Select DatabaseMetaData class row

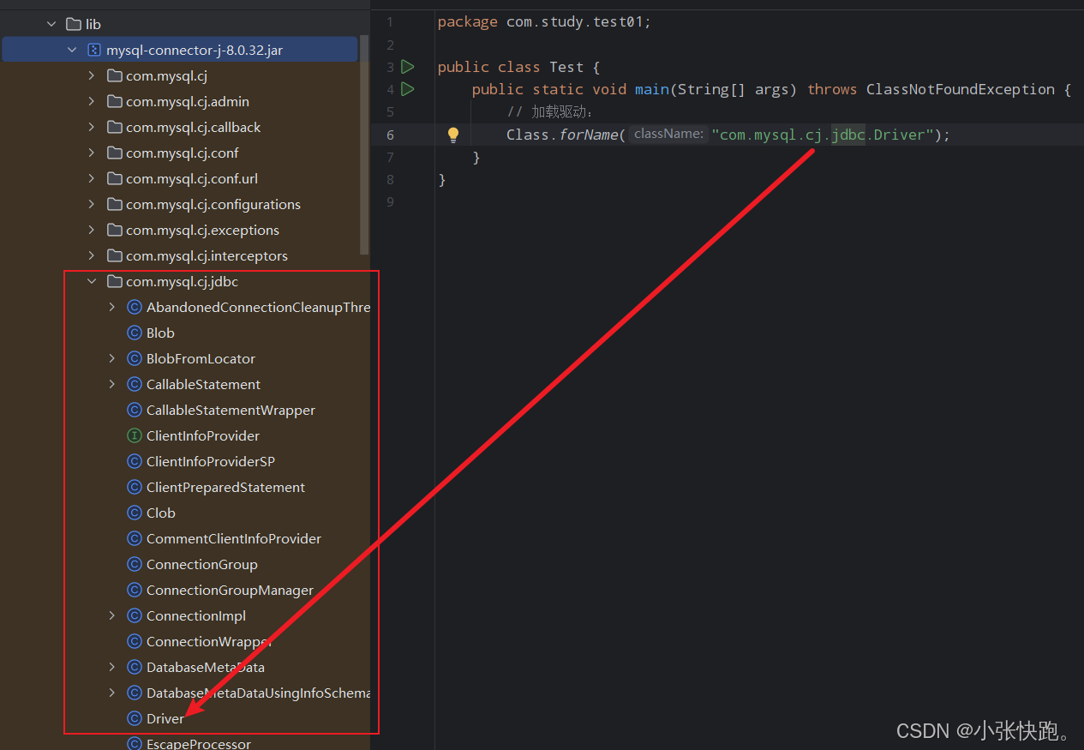(x=185, y=667)
